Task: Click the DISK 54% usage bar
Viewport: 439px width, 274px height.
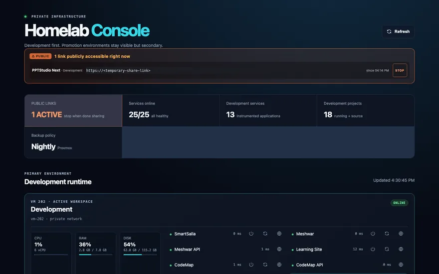Action: click(140, 255)
